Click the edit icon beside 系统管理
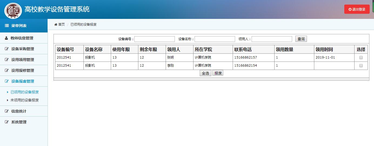 pyautogui.click(x=7, y=122)
